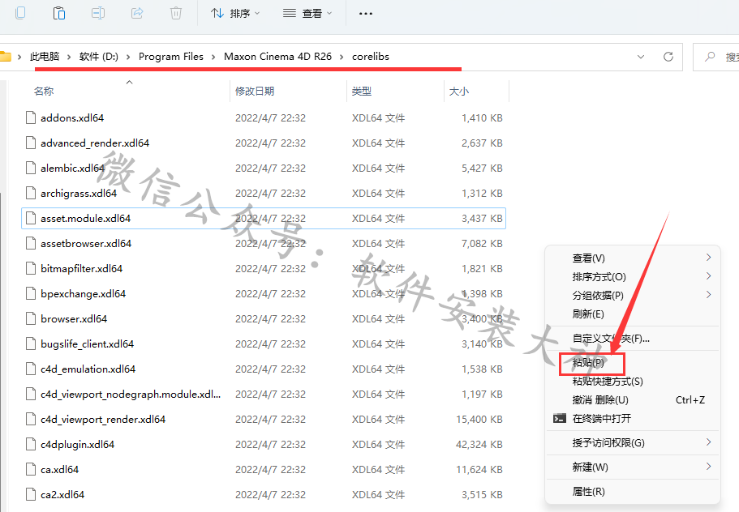Expand the address bar history dropdown chevron
Screen dimensions: 739x512
(641, 57)
